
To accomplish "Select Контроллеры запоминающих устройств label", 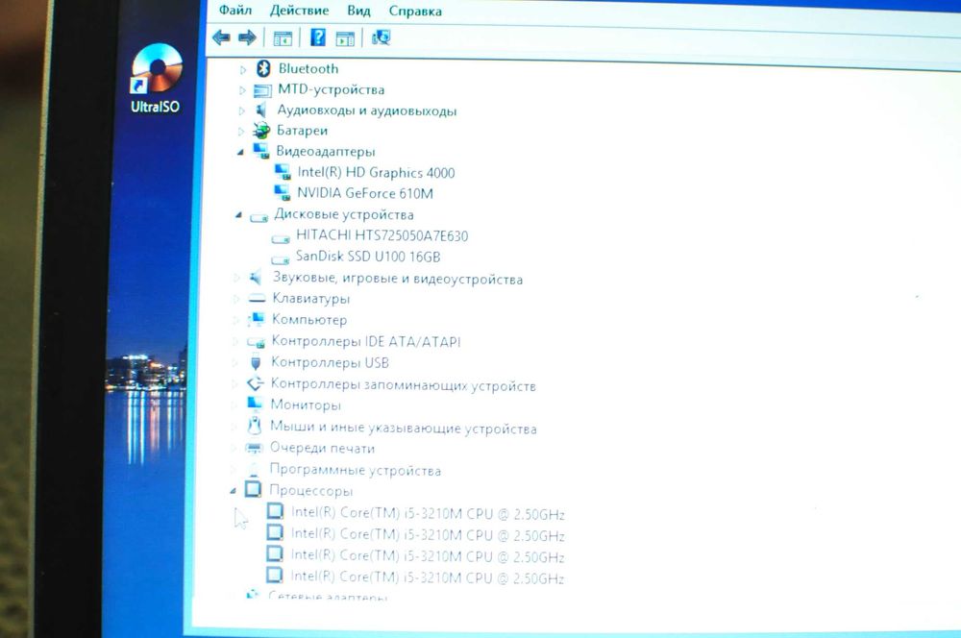I will 403,385.
